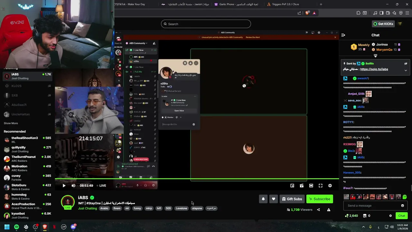Click the Gift Subs button
The width and height of the screenshot is (412, 232).
292,199
